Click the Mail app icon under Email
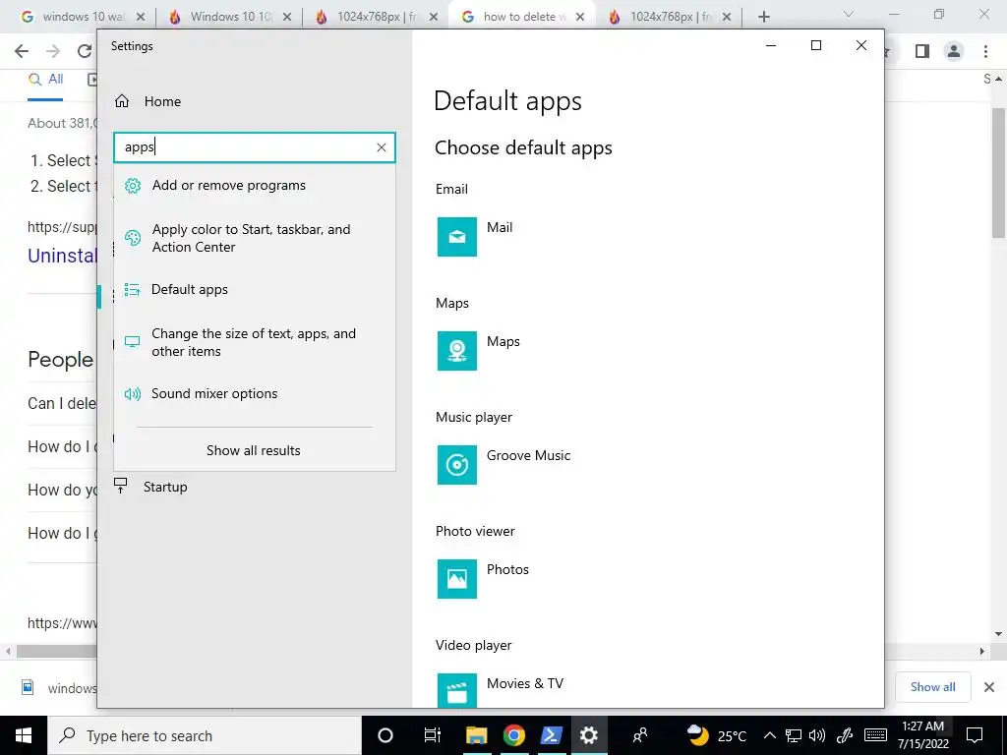 point(457,237)
